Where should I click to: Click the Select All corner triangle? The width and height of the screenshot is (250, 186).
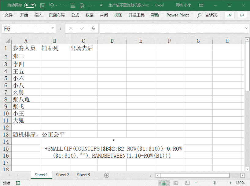[8, 41]
